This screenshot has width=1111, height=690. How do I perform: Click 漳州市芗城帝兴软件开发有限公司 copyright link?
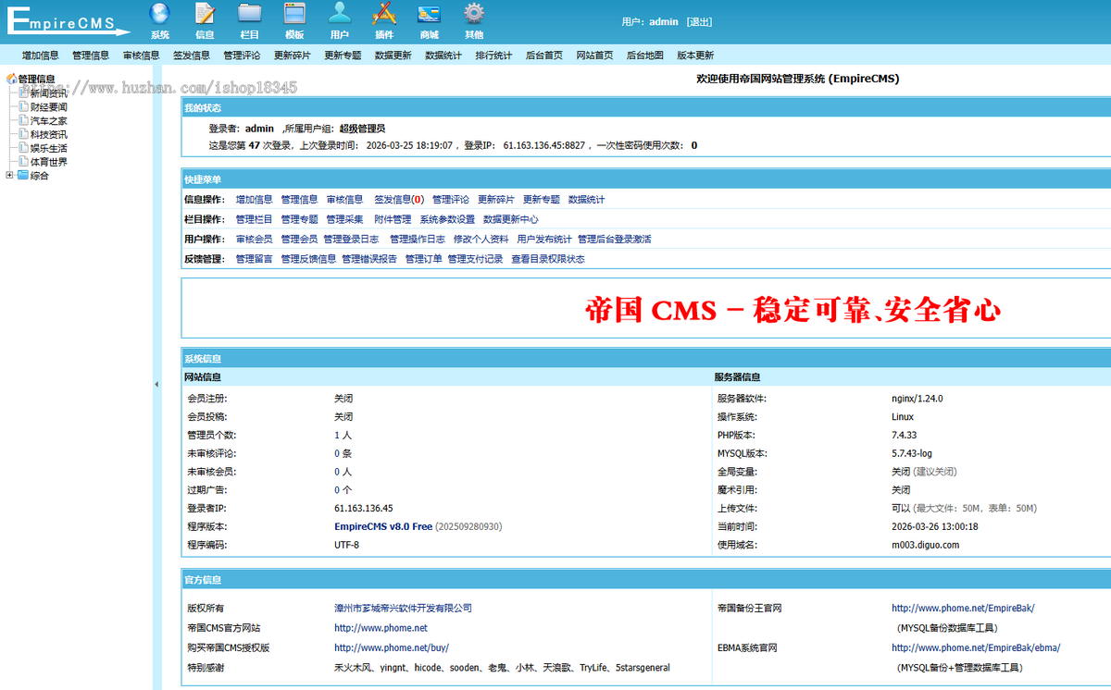click(x=403, y=608)
